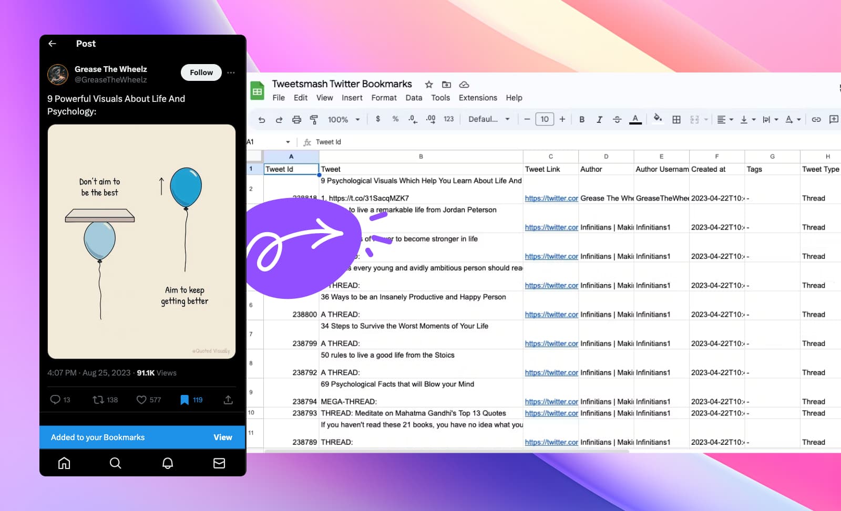Increase decimal places
This screenshot has height=511, width=841.
[x=430, y=119]
